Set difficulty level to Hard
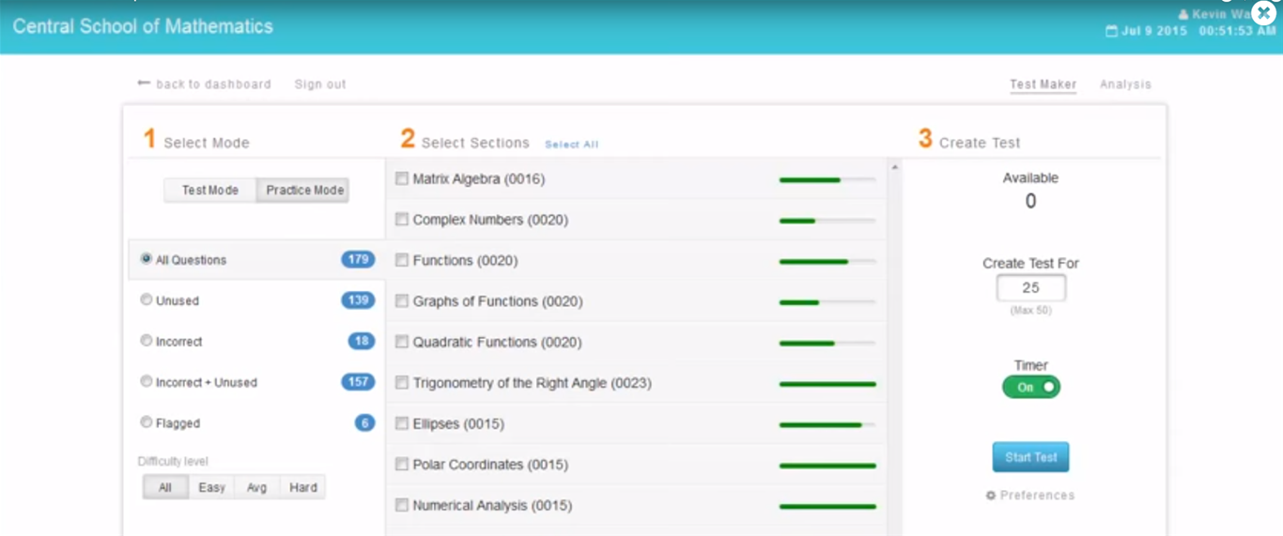The image size is (1283, 536). 302,487
